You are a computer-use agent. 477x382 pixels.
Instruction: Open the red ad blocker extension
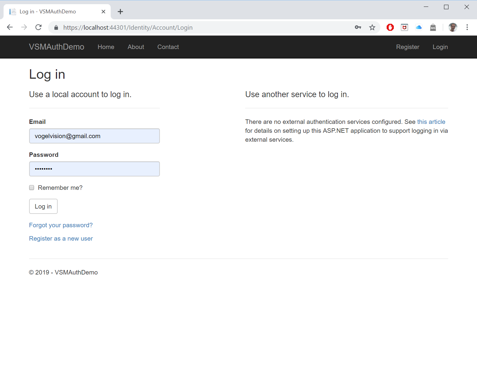pos(390,27)
